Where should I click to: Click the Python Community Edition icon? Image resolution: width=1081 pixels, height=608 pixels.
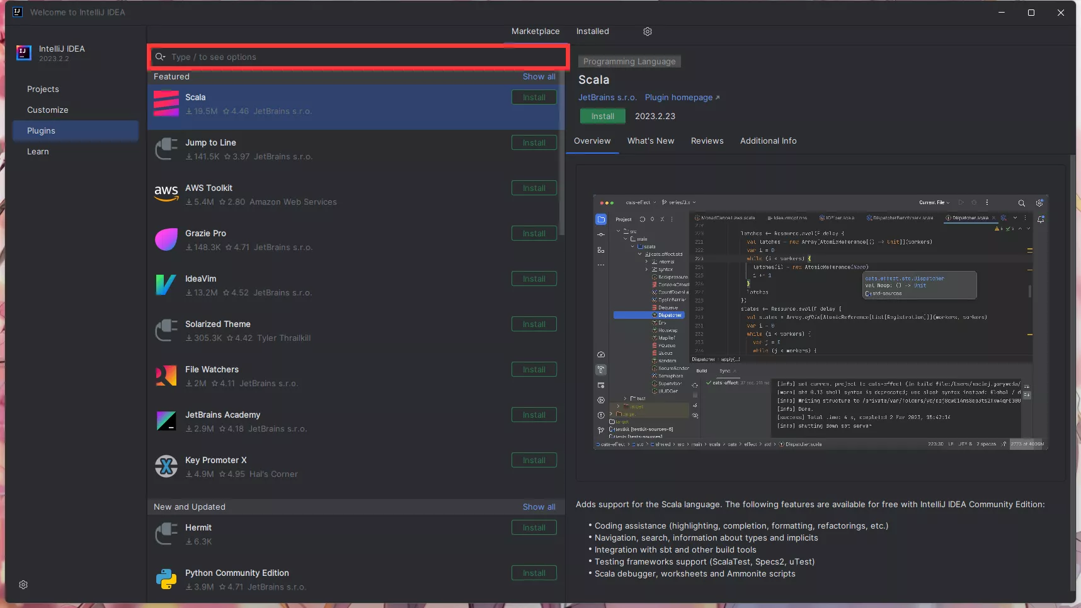pyautogui.click(x=166, y=579)
